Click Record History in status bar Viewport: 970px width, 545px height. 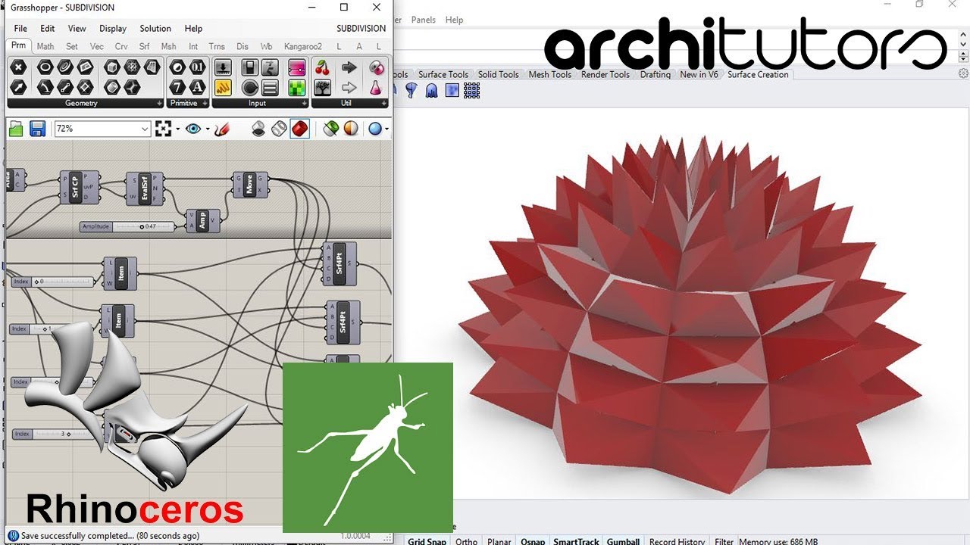(x=677, y=541)
